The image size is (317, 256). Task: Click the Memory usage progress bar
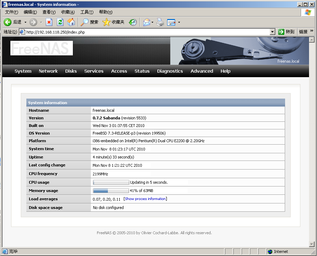tap(111, 191)
